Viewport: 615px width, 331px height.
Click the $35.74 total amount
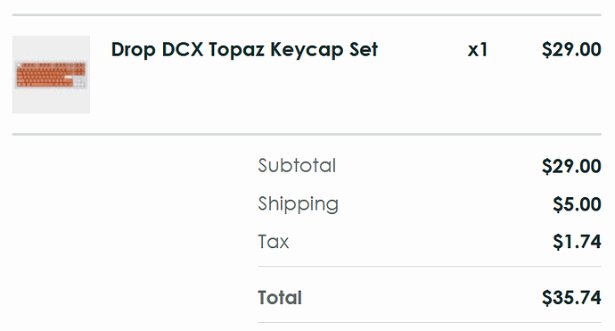tap(571, 297)
